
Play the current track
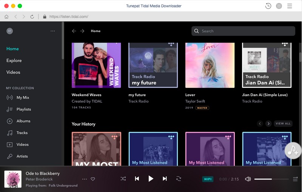tap(151, 179)
